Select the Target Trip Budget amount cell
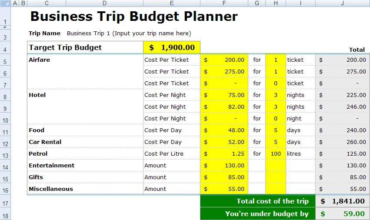370x220 pixels. (x=172, y=47)
